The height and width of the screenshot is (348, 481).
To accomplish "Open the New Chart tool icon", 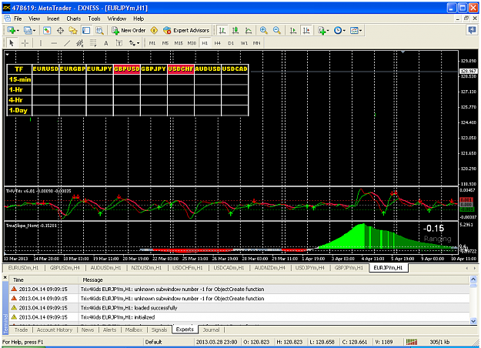I will (11, 30).
